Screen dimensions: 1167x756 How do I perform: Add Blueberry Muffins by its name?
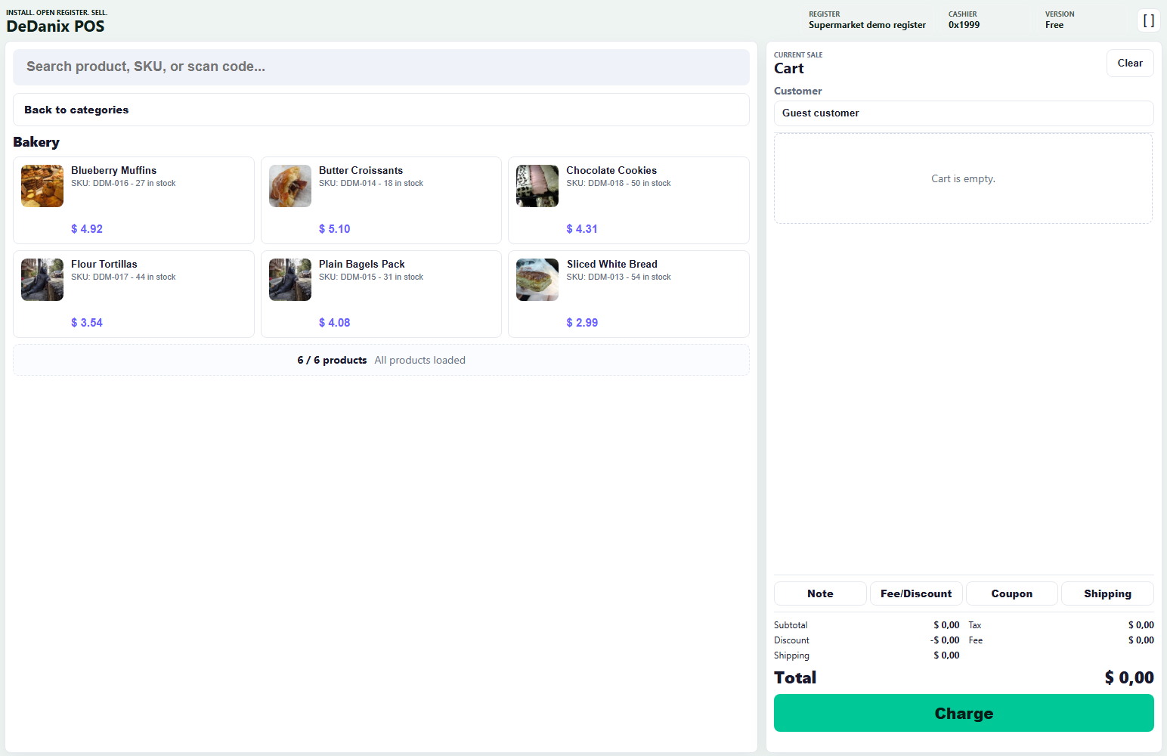[113, 170]
